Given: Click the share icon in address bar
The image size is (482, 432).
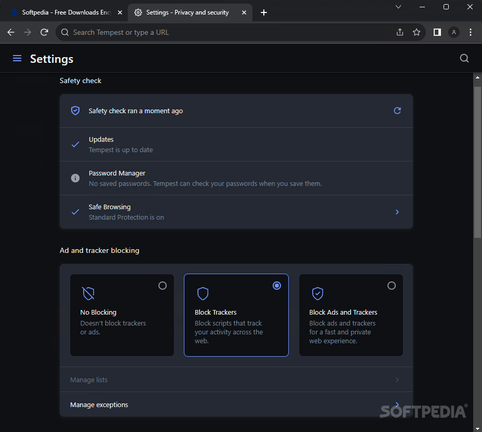Looking at the screenshot, I should pos(399,32).
